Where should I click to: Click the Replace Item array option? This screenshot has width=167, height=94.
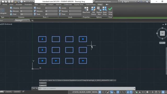[x=99, y=11]
